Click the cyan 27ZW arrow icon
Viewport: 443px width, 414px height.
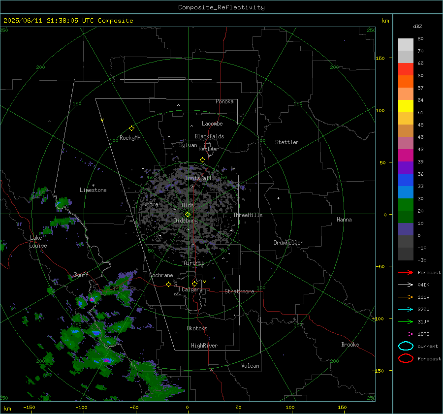(406, 310)
